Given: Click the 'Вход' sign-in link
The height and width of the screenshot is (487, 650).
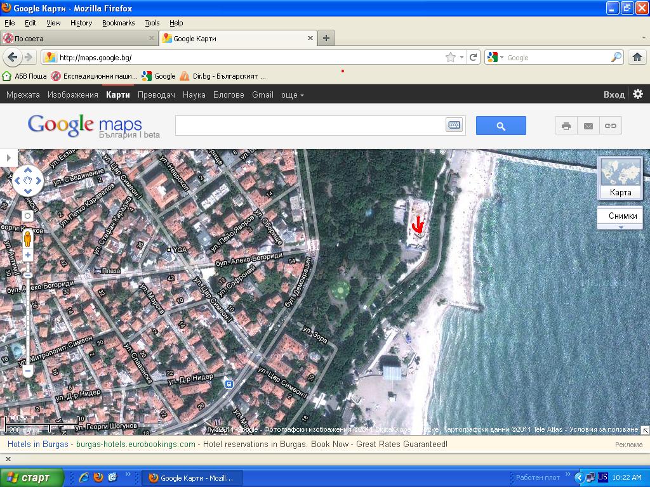Looking at the screenshot, I should 613,94.
